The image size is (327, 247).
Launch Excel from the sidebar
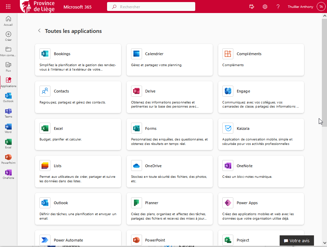click(8, 144)
